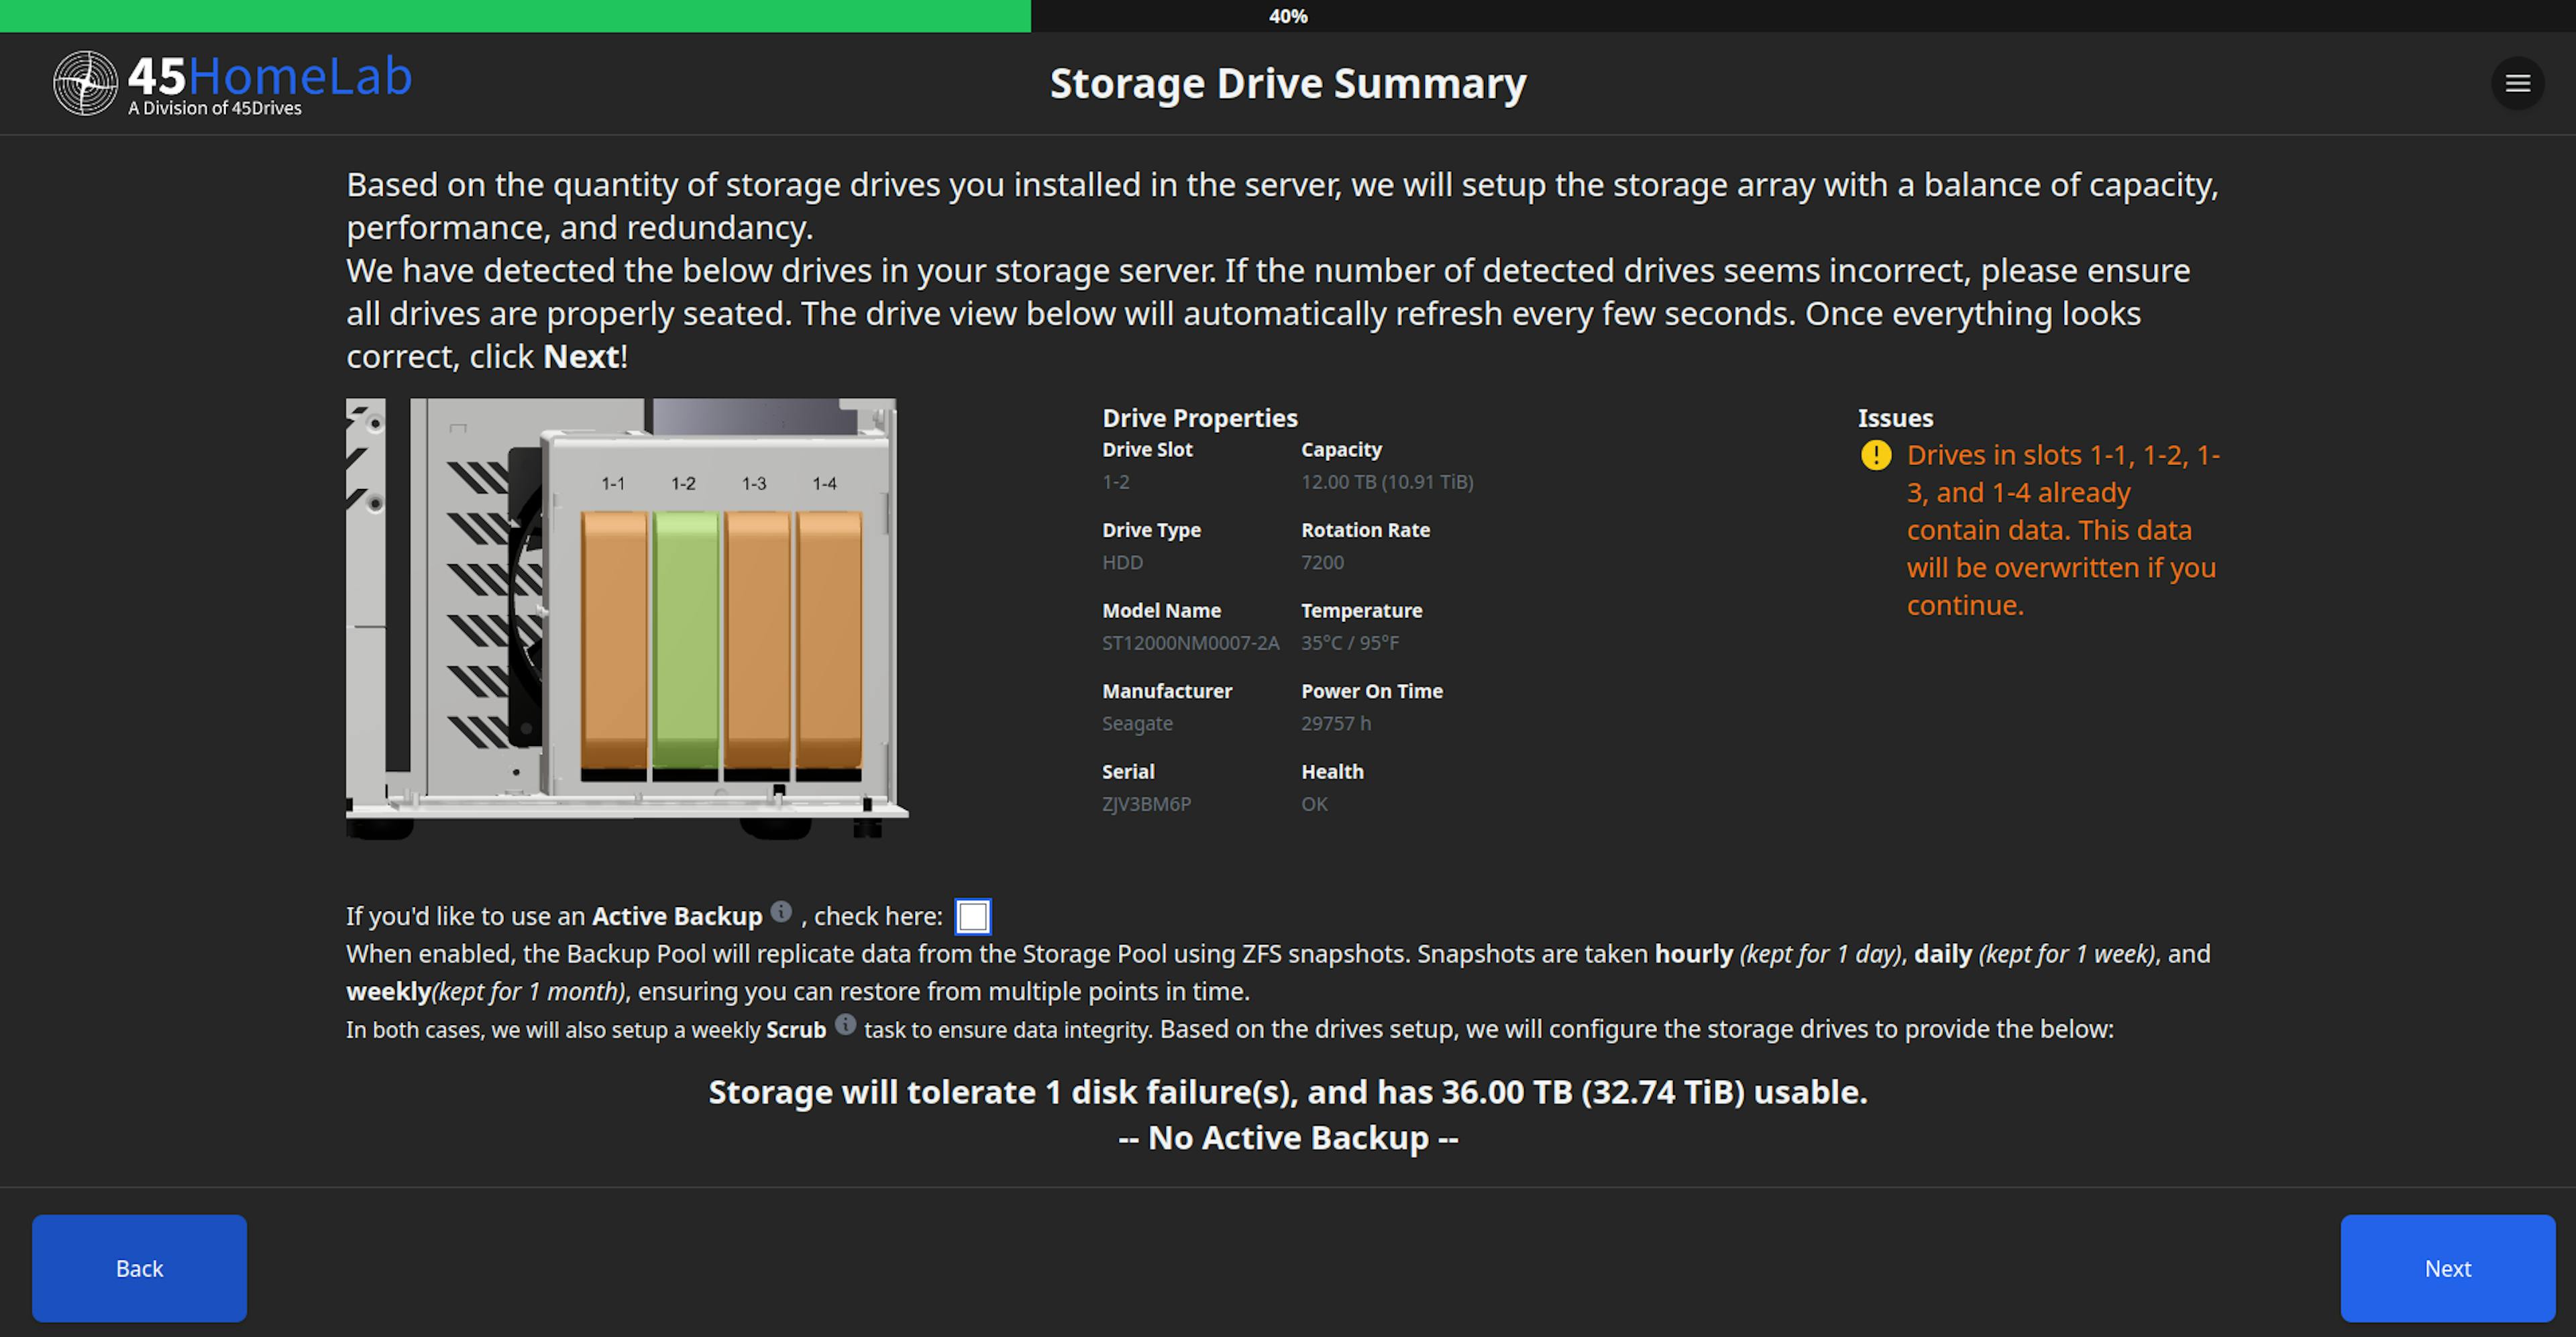Open the hamburger navigation menu
Image resolution: width=2576 pixels, height=1337 pixels.
[x=2518, y=84]
